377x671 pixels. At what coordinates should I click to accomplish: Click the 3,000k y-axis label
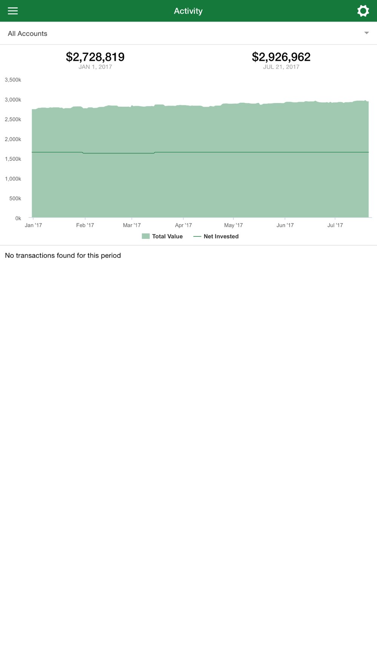coord(13,100)
